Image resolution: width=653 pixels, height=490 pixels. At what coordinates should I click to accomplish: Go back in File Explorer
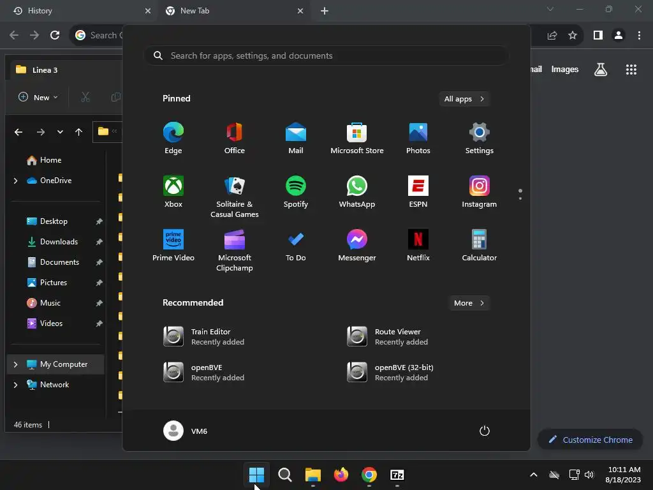[18, 132]
